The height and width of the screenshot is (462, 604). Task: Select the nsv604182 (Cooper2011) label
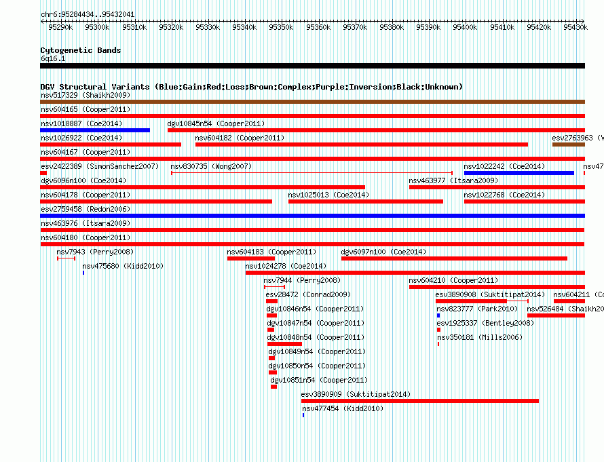tap(240, 138)
